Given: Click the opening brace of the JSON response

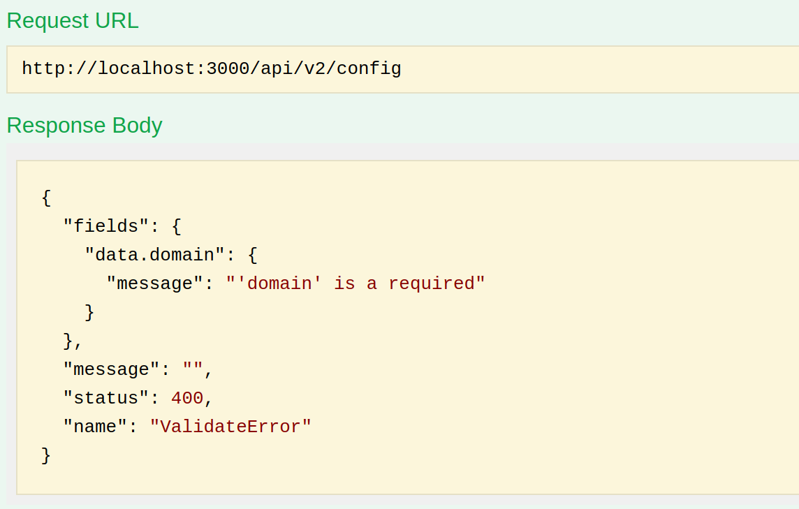Looking at the screenshot, I should click(x=47, y=198).
